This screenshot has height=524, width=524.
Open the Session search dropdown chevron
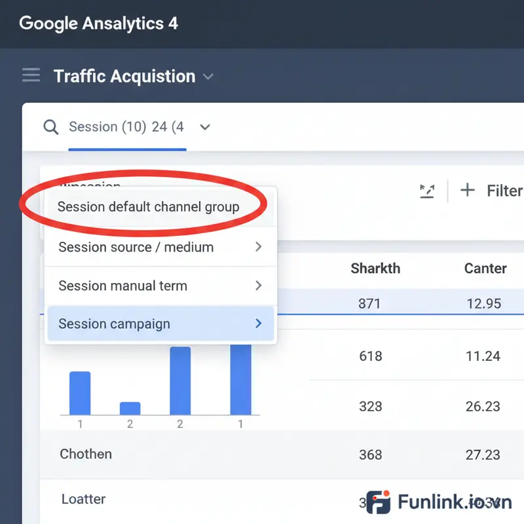coord(205,127)
